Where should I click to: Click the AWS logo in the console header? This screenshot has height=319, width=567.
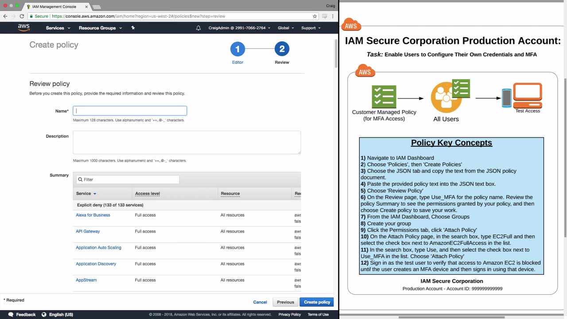tap(24, 27)
